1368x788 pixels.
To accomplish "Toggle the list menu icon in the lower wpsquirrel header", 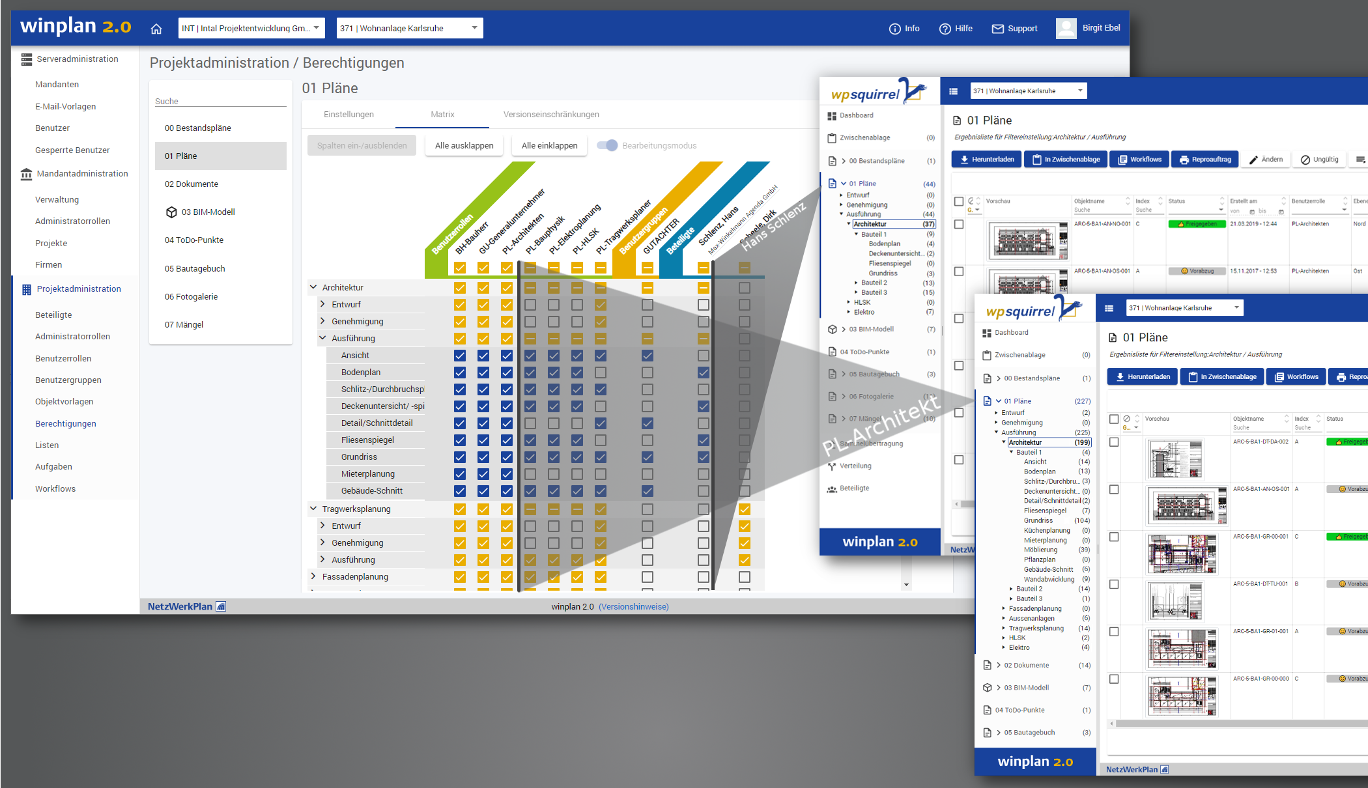I will click(1109, 309).
